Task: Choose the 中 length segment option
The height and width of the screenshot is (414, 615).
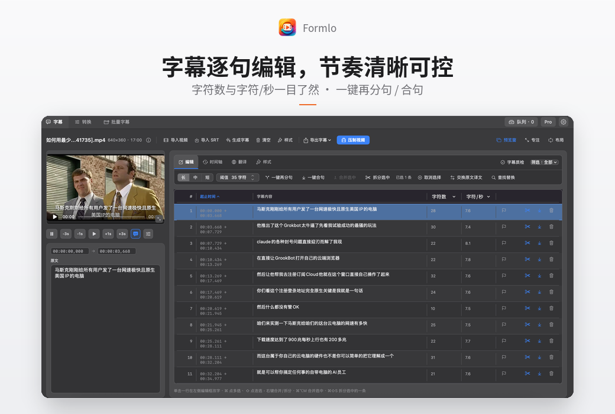Action: pos(195,178)
